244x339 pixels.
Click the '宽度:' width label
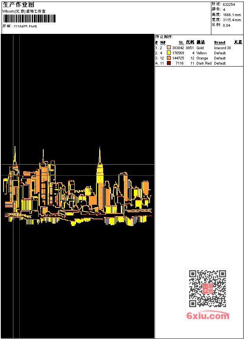tap(216, 20)
